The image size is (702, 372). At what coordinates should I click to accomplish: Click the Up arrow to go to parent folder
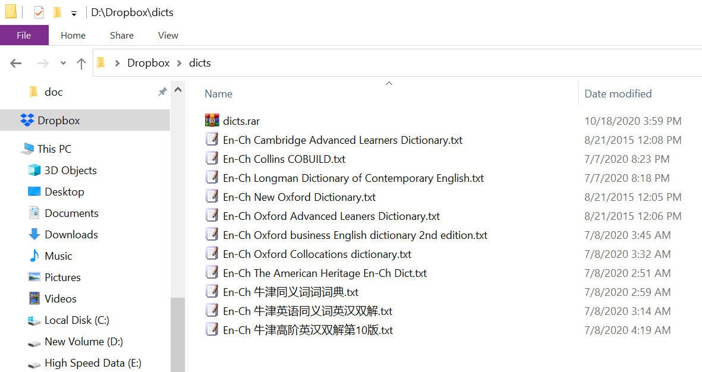click(x=81, y=62)
